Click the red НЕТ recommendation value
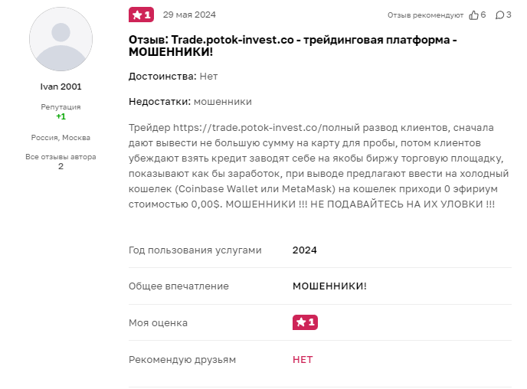The width and height of the screenshot is (527, 389). (303, 359)
